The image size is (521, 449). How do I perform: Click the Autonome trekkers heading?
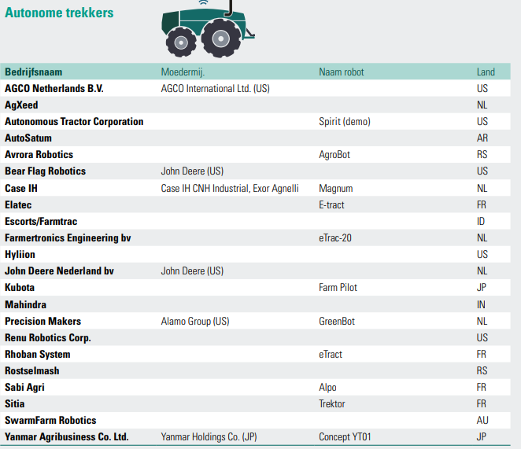(59, 13)
